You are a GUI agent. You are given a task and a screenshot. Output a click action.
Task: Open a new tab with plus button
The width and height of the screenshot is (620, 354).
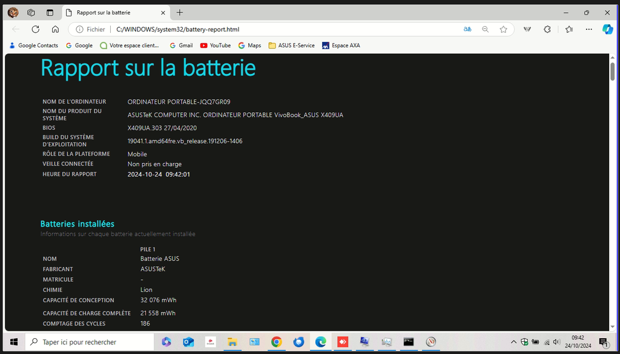point(179,13)
